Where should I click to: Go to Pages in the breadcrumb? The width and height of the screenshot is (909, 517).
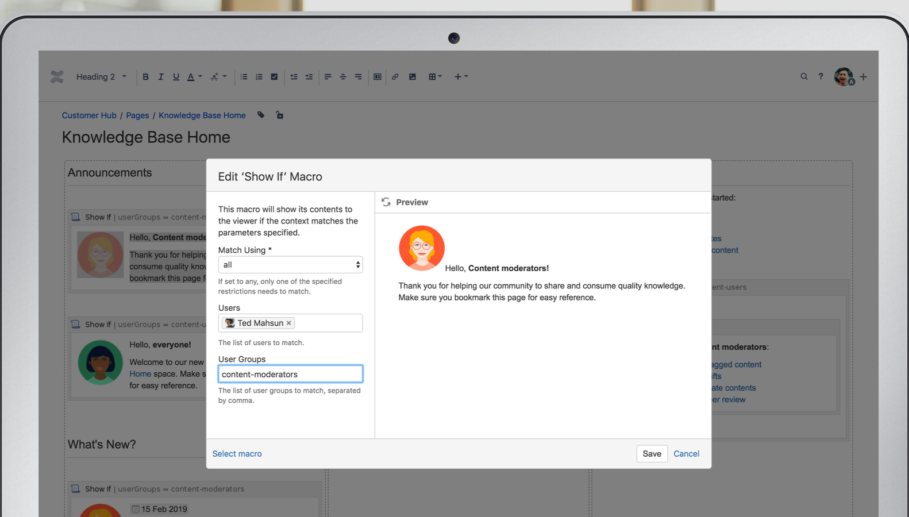[x=137, y=115]
